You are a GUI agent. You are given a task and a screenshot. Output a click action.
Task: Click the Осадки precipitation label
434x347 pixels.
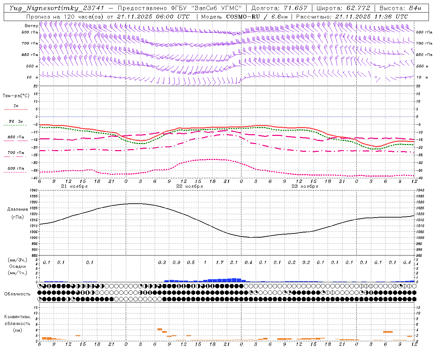coord(18,266)
